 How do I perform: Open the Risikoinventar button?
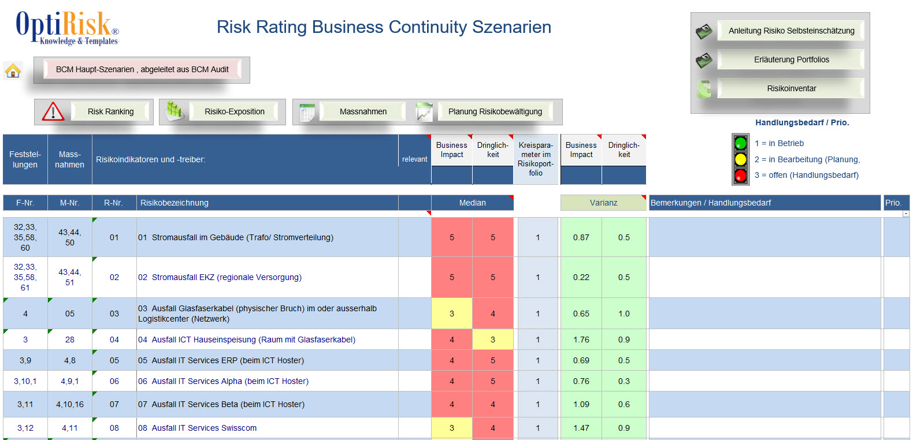791,89
